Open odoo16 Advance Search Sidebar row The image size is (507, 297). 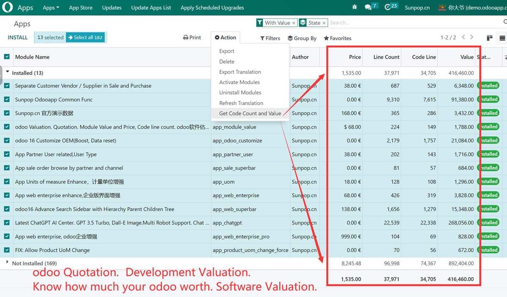tap(95, 209)
